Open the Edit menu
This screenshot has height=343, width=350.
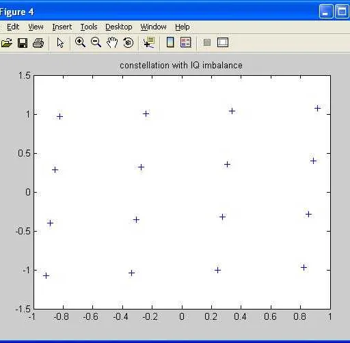click(x=13, y=27)
